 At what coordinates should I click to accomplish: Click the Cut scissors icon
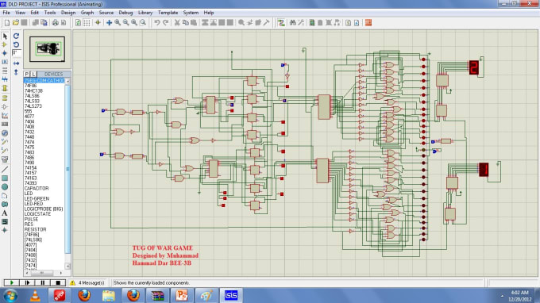177,23
